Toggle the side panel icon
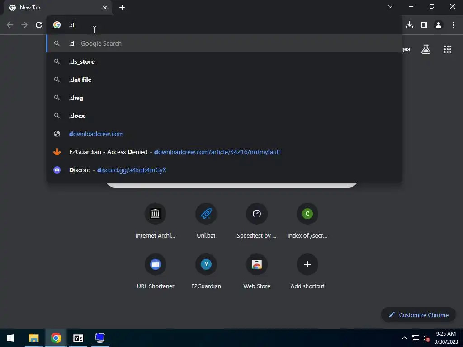The image size is (463, 347). click(x=424, y=25)
